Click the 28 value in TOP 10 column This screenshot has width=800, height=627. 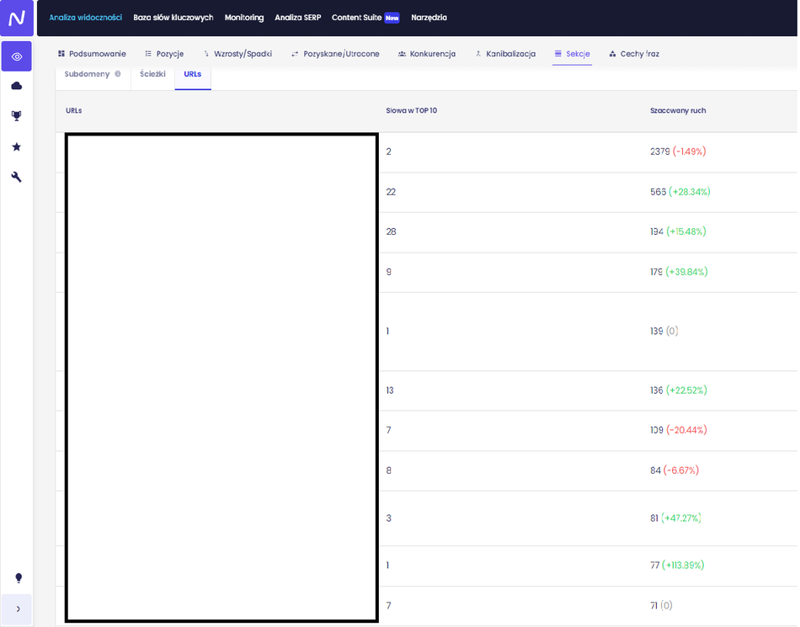click(x=391, y=231)
